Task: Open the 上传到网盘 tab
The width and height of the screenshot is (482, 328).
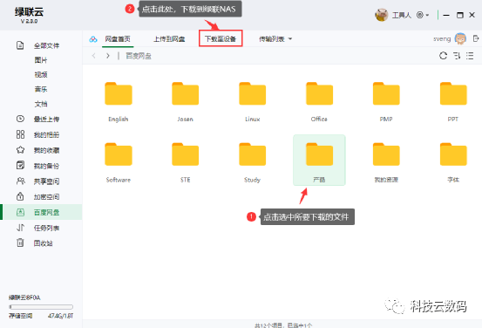Action: [169, 39]
